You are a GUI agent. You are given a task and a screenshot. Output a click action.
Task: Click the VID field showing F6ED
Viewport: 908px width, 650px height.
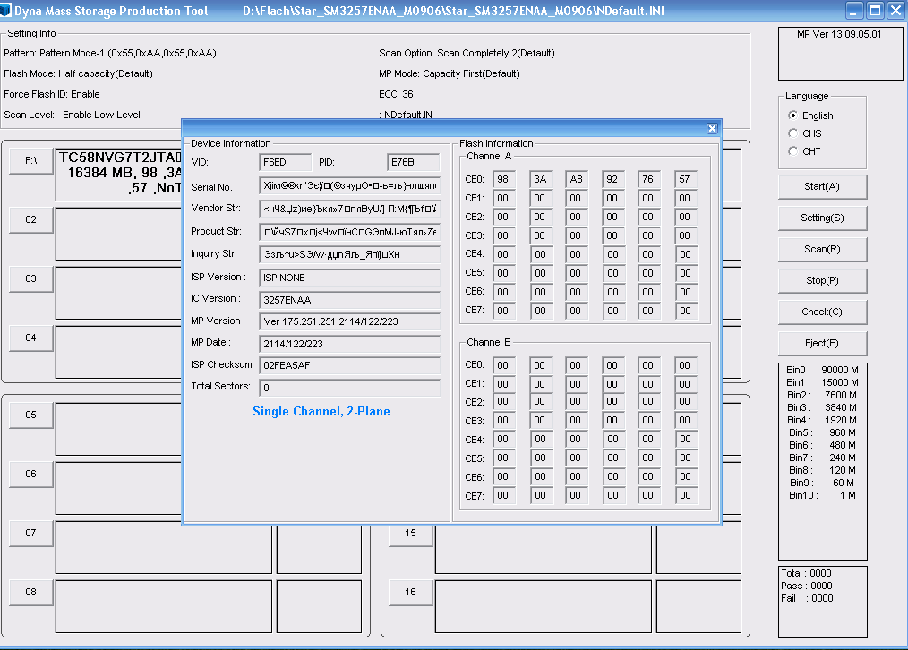[x=285, y=162]
